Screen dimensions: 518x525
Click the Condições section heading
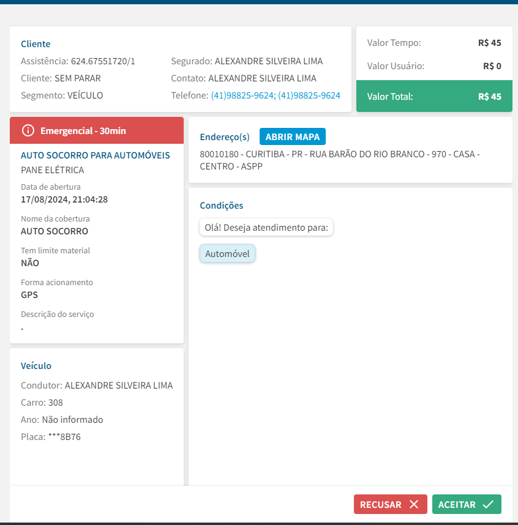(222, 206)
